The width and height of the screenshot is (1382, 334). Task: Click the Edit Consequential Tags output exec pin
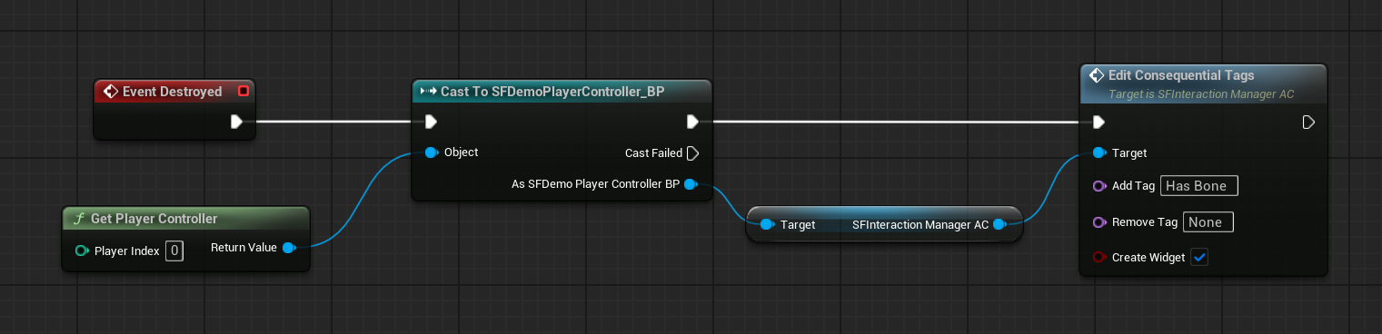[x=1308, y=122]
